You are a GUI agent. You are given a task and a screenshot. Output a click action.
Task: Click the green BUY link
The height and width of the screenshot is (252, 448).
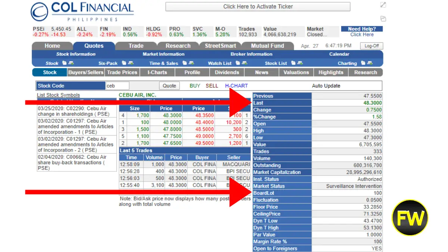(195, 86)
